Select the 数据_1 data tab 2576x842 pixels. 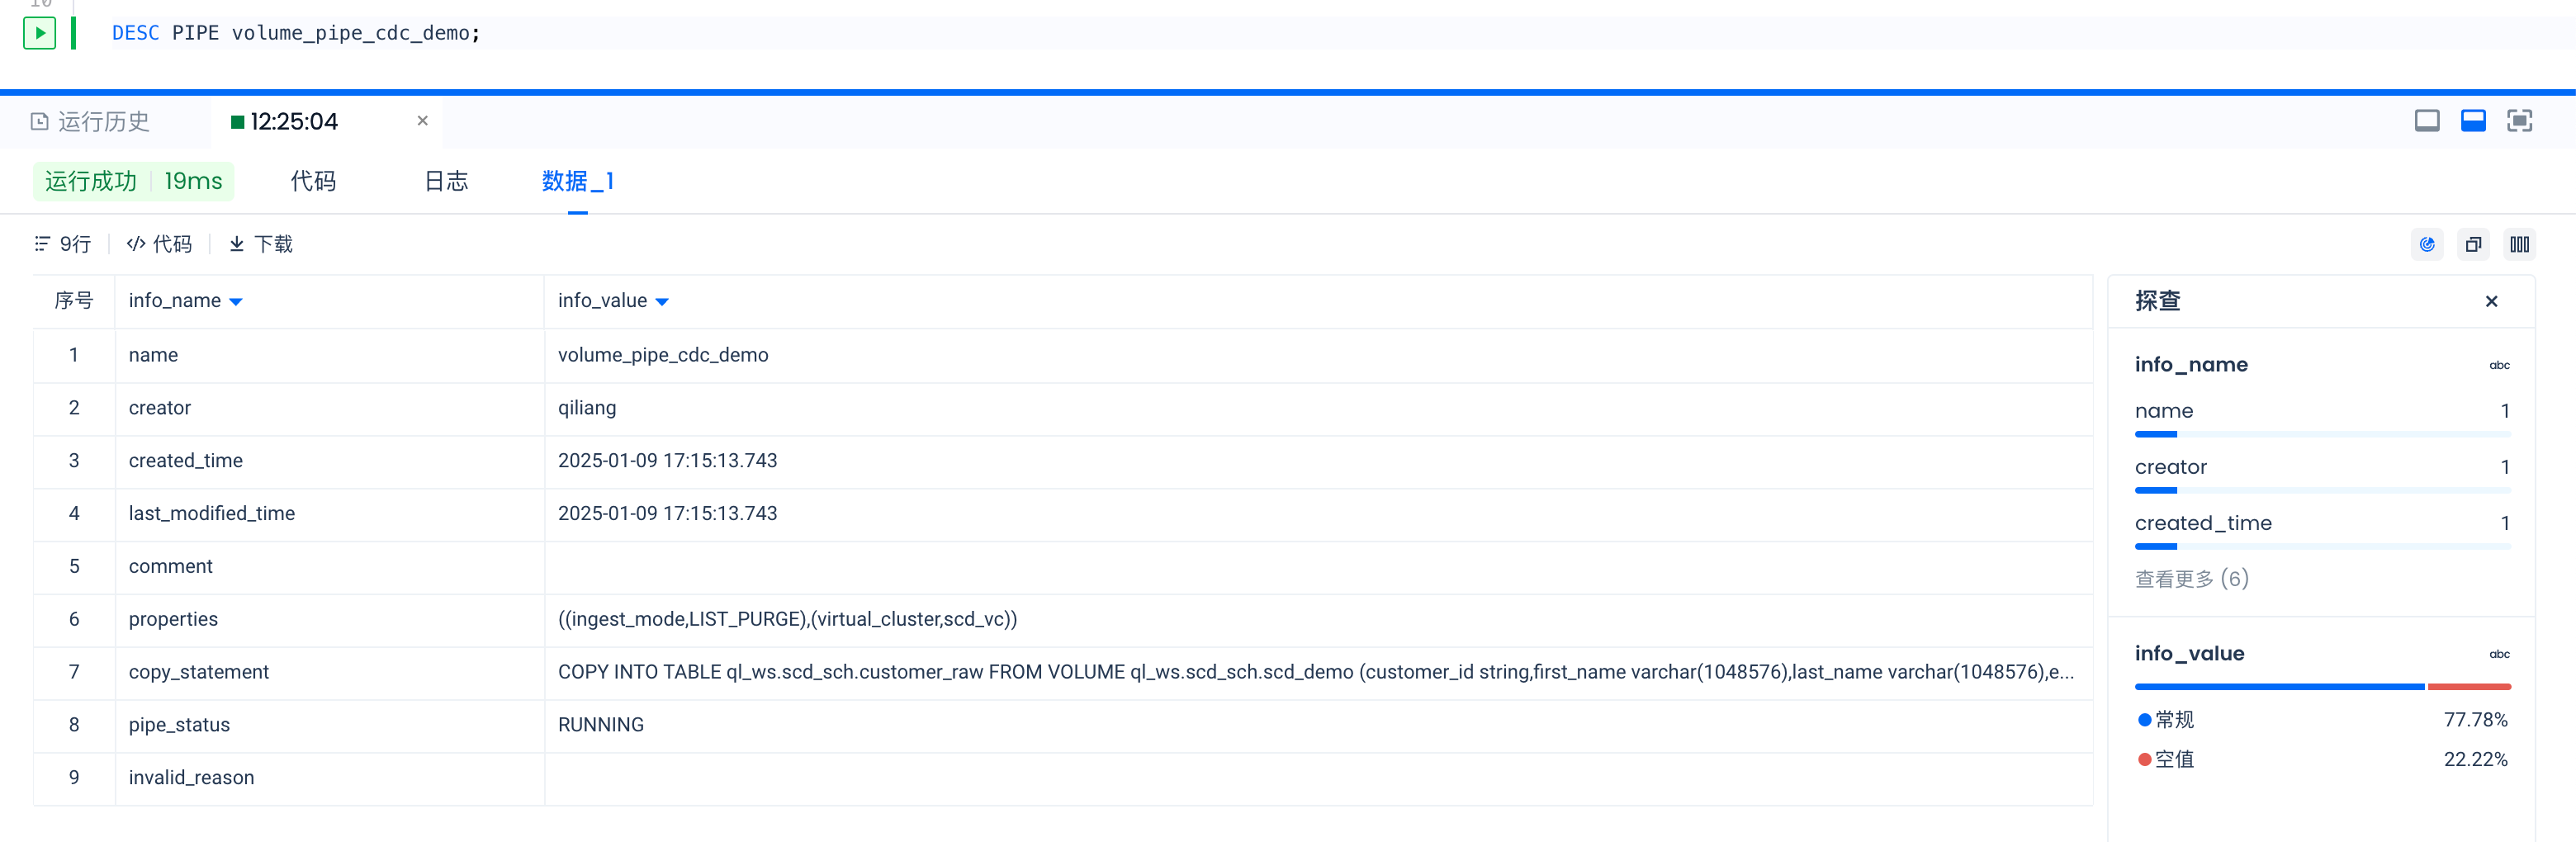tap(577, 181)
